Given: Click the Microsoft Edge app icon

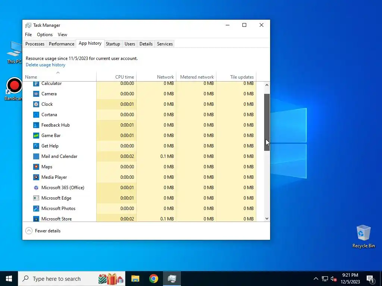Looking at the screenshot, I should [36, 198].
